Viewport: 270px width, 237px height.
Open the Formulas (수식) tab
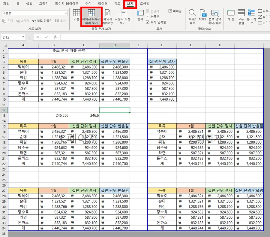(88, 3)
